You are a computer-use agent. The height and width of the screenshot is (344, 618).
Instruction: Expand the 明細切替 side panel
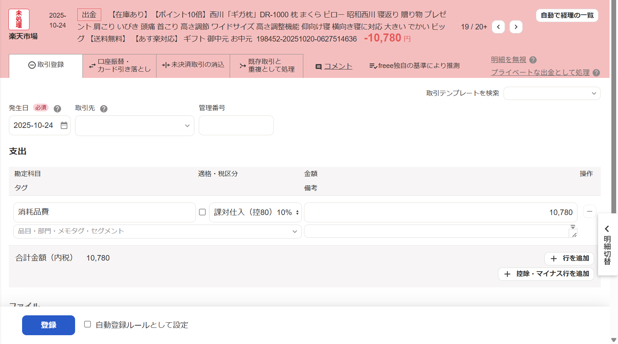607,244
